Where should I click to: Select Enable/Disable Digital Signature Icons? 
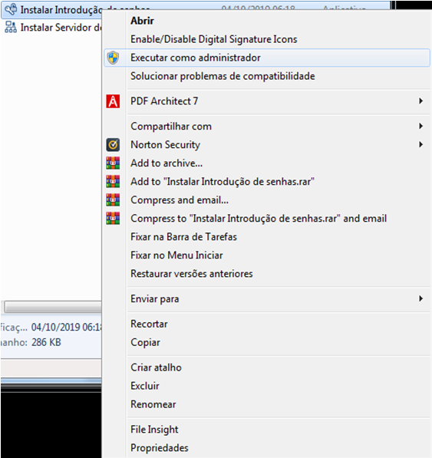[214, 39]
